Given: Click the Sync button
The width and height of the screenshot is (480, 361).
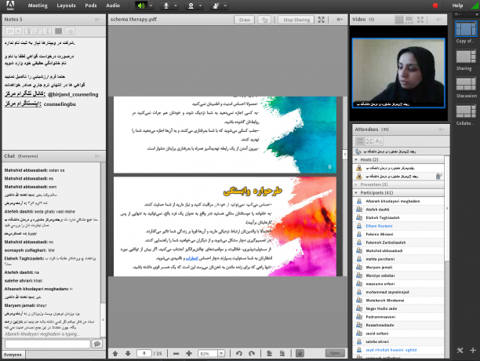Looking at the screenshot, I should 335,353.
